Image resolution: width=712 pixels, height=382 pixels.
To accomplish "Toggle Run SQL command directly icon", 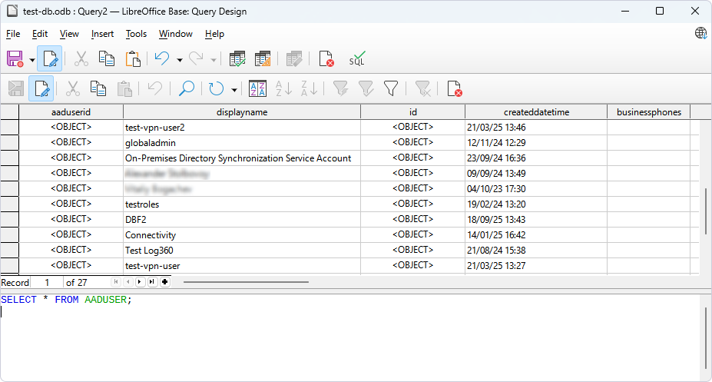I will coord(357,59).
